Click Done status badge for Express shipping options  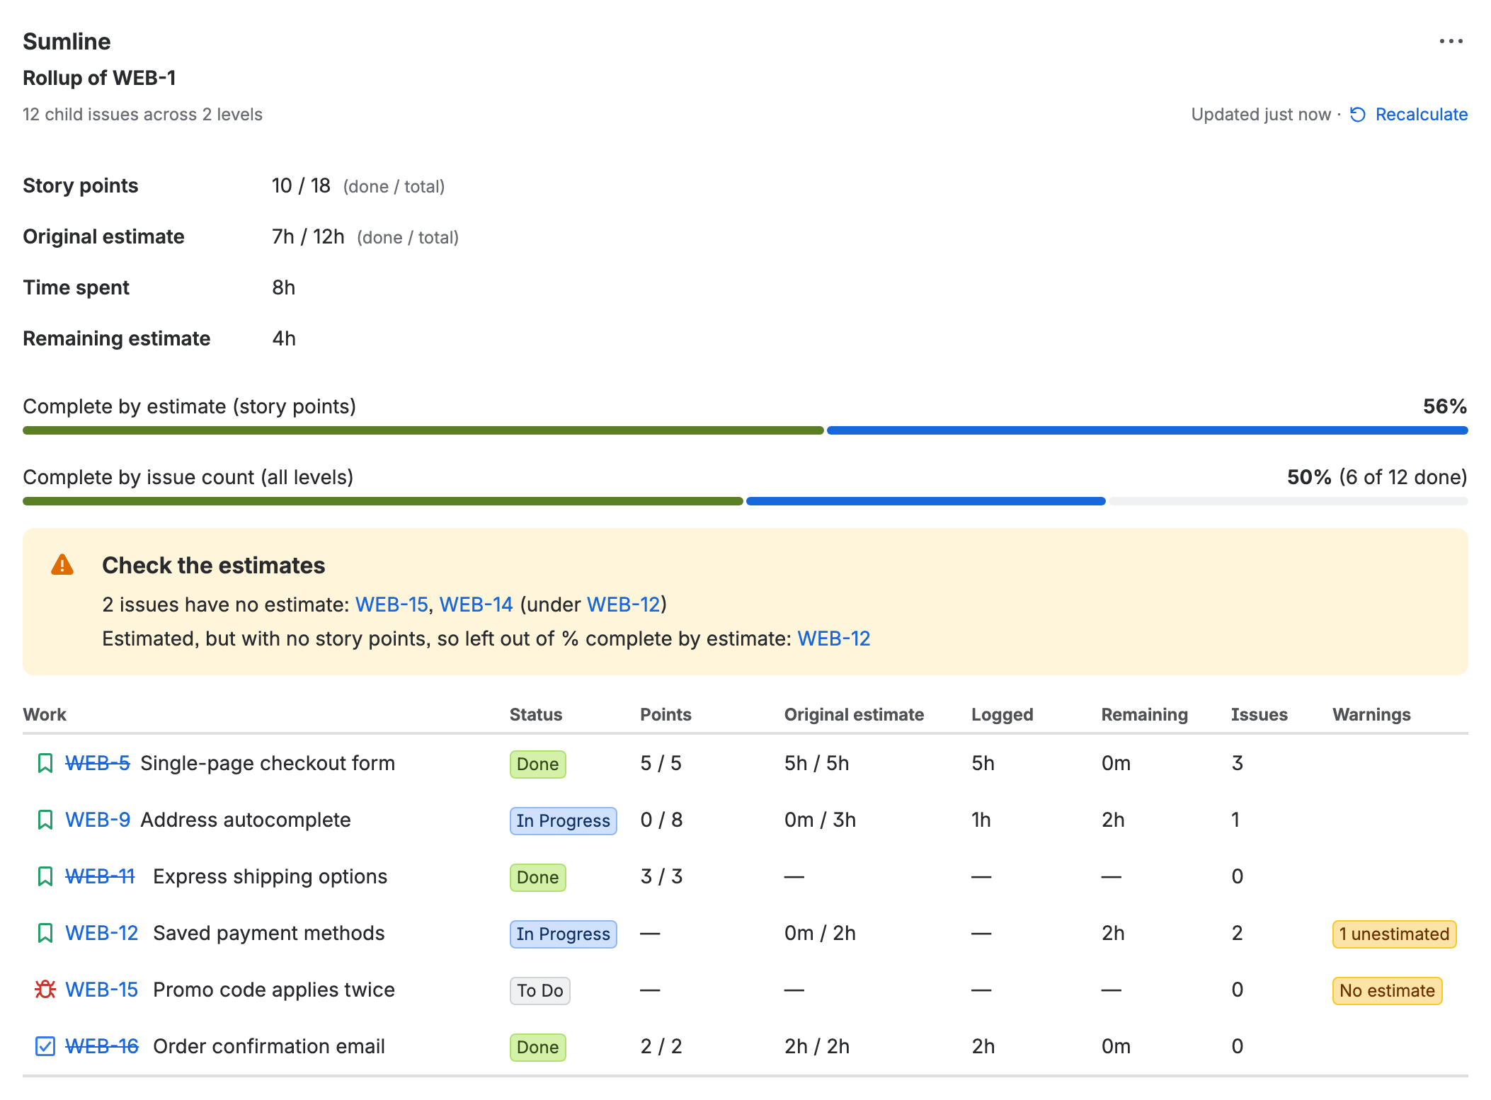tap(538, 877)
